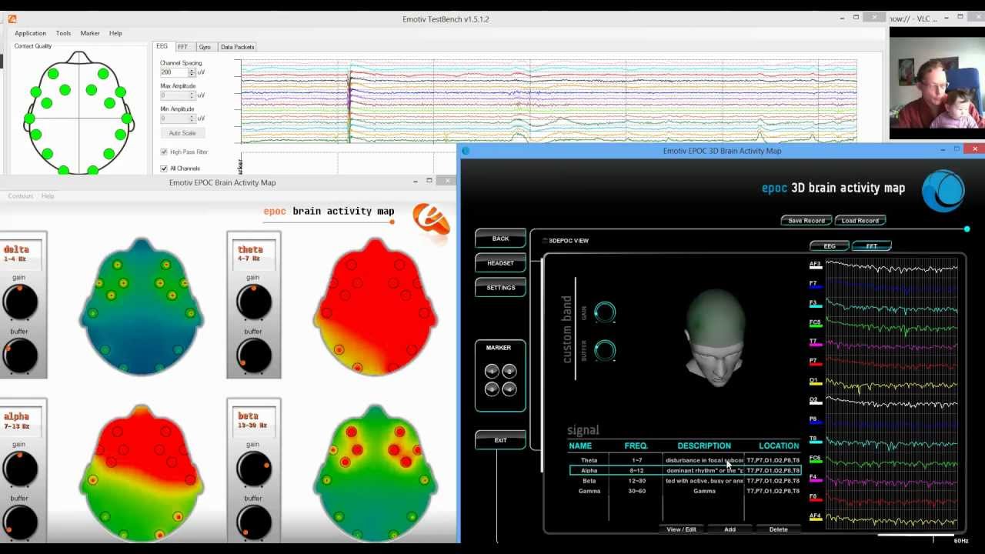Image resolution: width=985 pixels, height=554 pixels.
Task: Click the upper-right marker button in the MARKER panel
Action: pos(509,372)
